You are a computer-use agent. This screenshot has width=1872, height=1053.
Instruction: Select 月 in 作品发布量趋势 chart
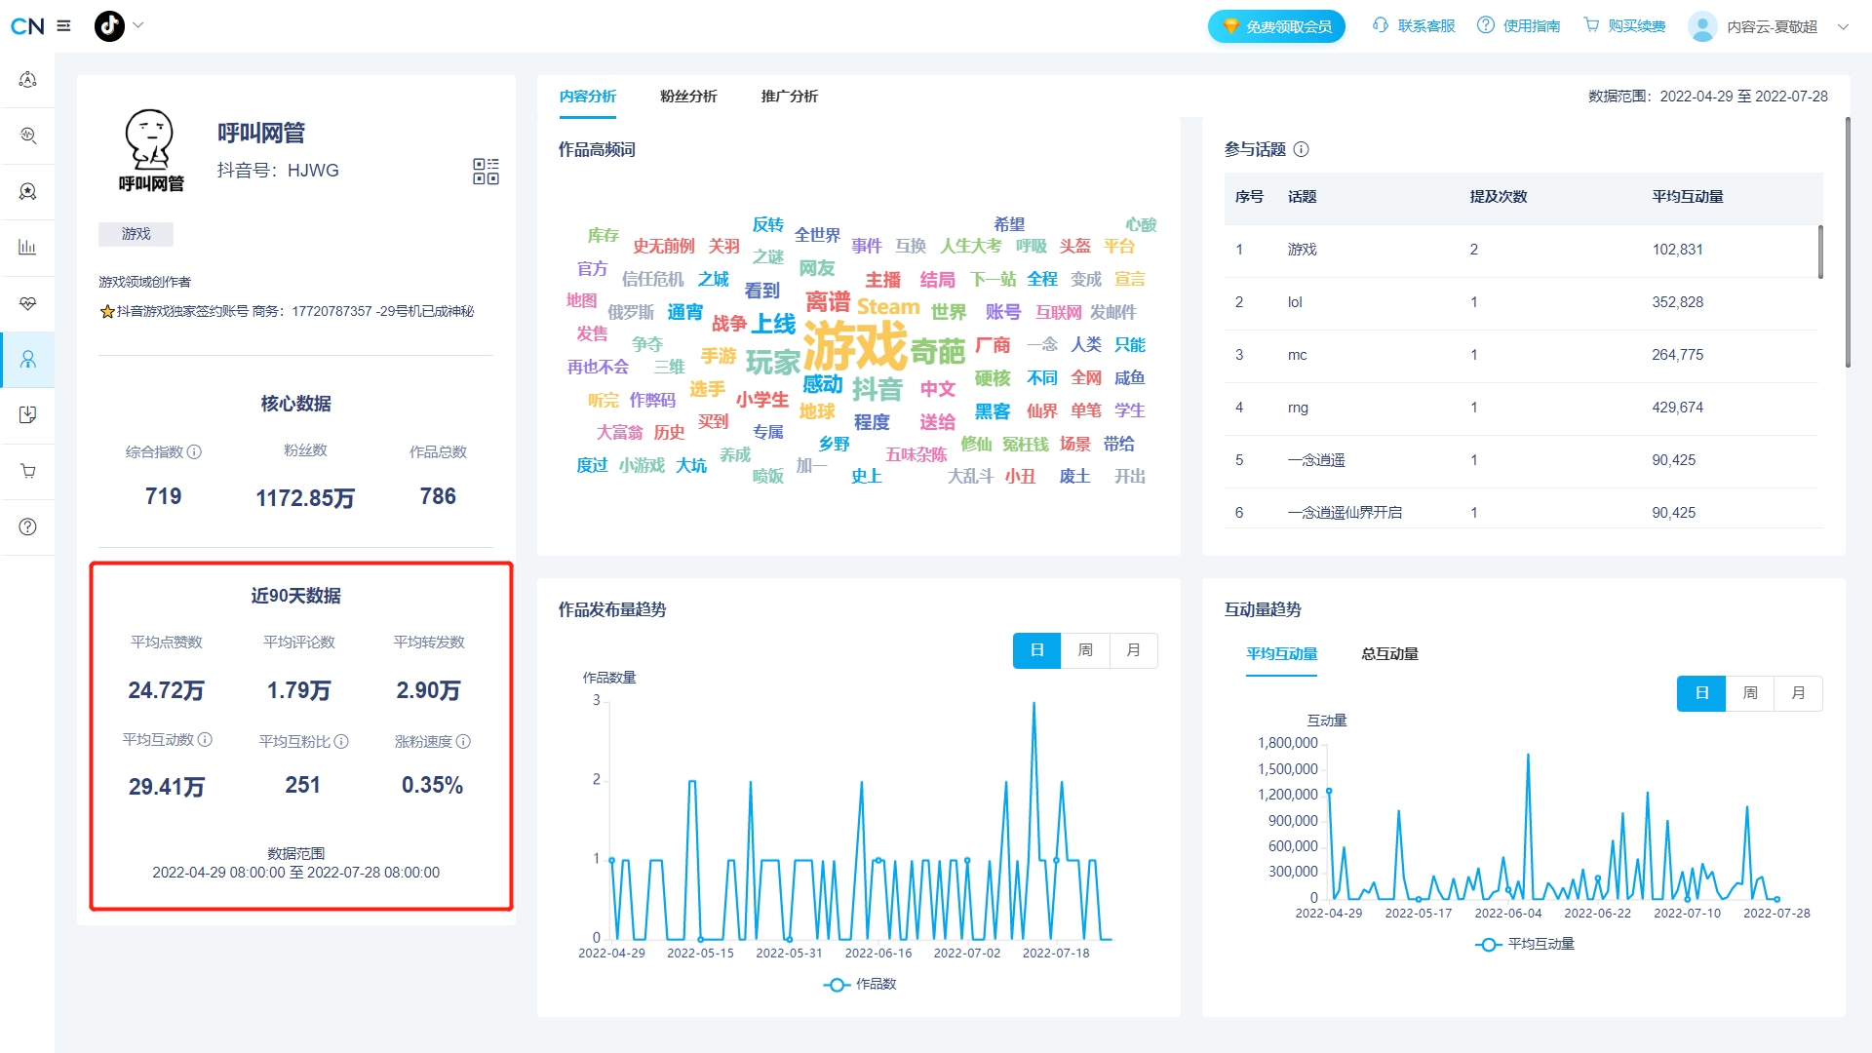click(x=1134, y=650)
